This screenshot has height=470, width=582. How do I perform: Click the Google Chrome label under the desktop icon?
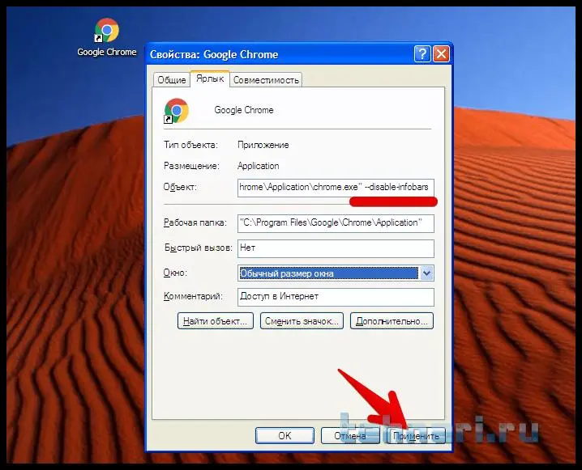pos(107,52)
